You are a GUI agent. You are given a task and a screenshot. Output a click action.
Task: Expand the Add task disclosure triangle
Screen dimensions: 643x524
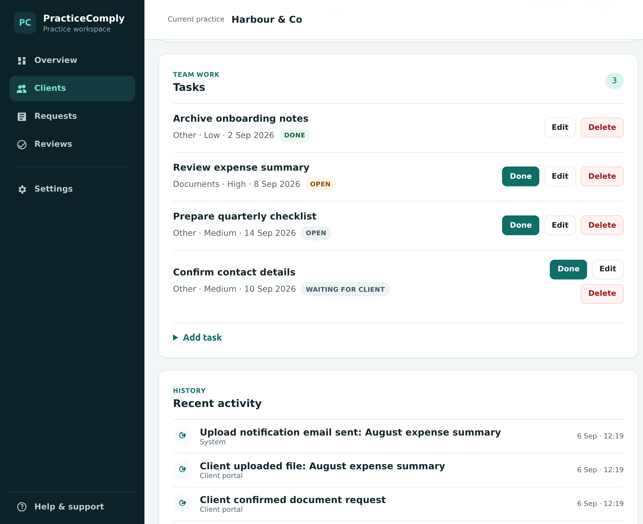click(x=175, y=337)
